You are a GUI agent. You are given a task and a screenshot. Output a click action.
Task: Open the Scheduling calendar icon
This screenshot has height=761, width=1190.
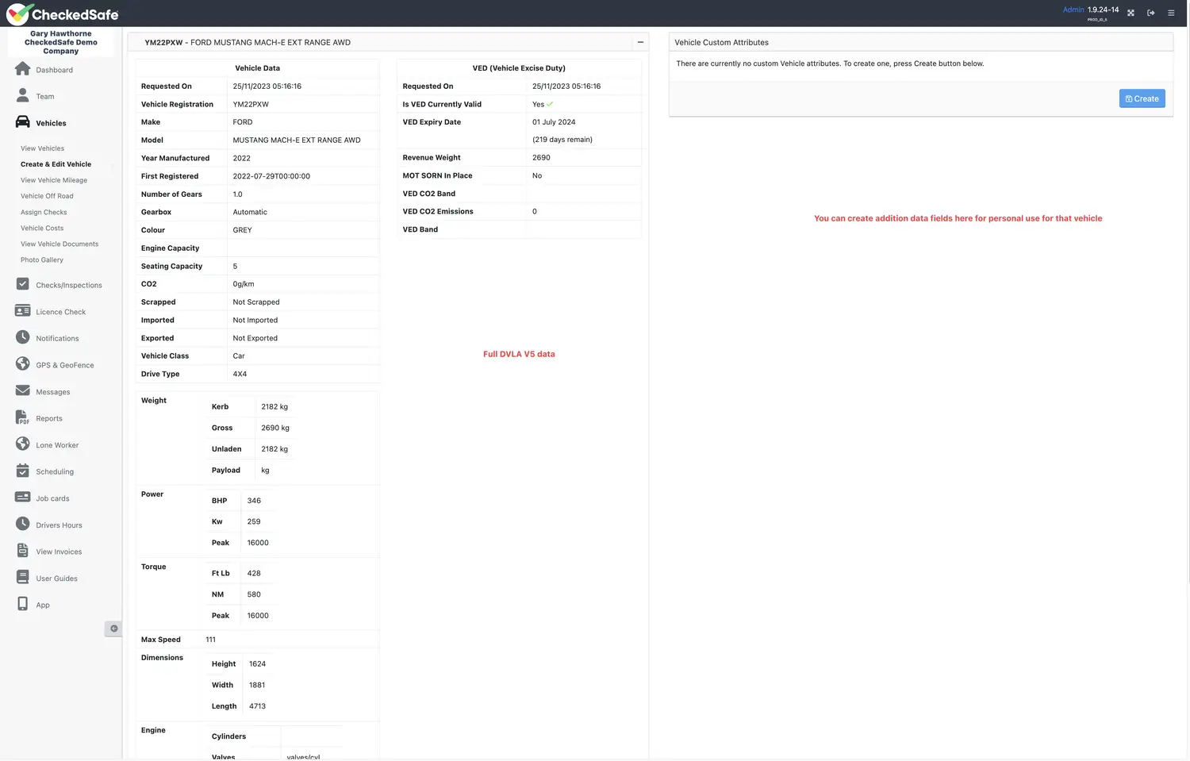pyautogui.click(x=23, y=471)
